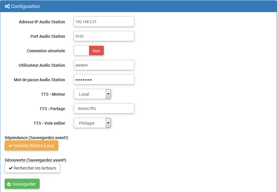Screen dimensions: 277x192
Task: Save settings with the Sauvegarder button
Action: pyautogui.click(x=22, y=184)
